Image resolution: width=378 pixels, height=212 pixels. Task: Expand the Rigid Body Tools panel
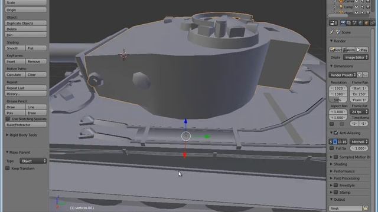coord(7,135)
